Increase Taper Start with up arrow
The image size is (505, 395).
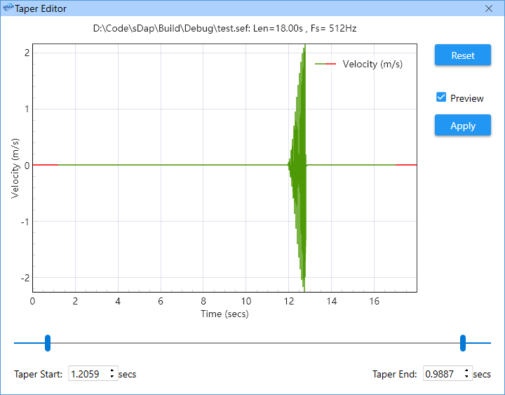tap(112, 370)
